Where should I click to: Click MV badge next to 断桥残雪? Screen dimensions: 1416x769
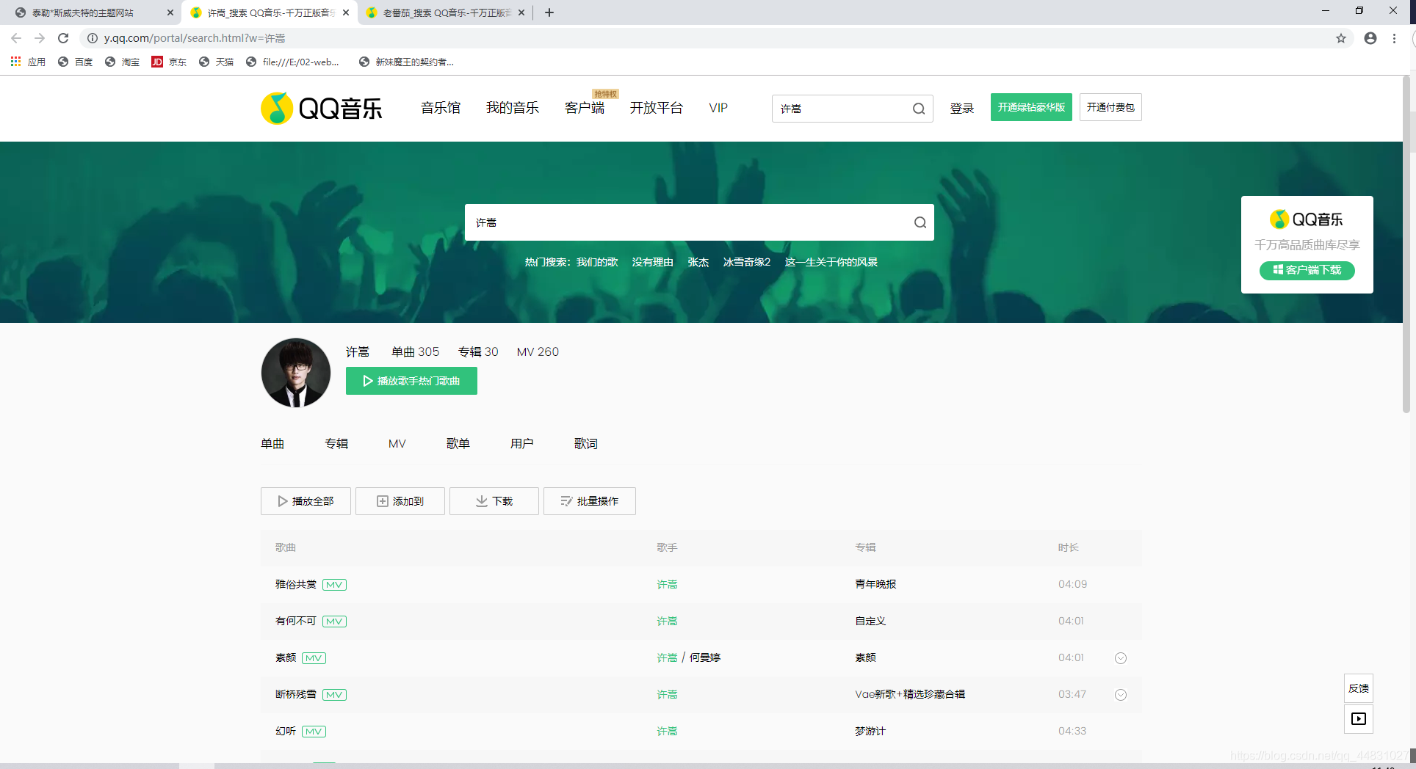(334, 695)
